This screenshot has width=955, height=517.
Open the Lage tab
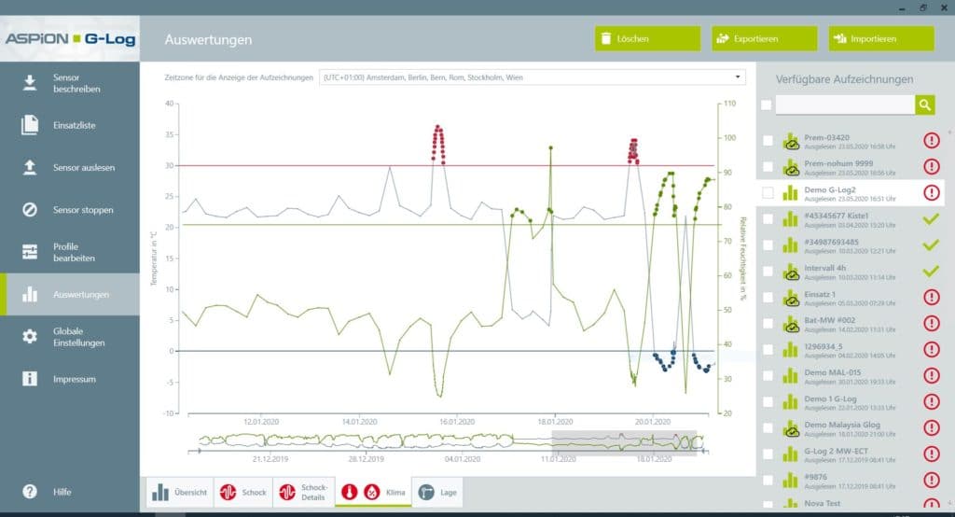coord(438,492)
